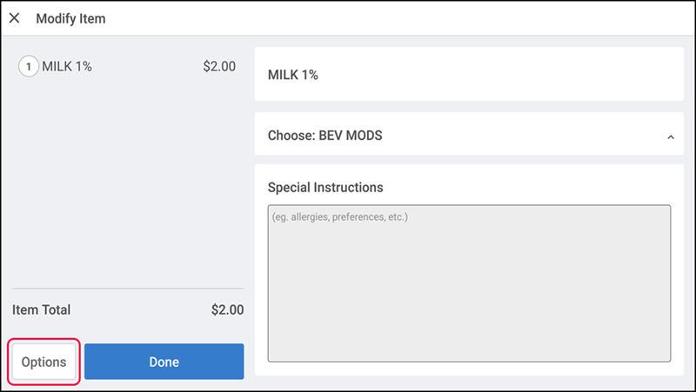Click the Modify Item title text
The height and width of the screenshot is (392, 696).
[70, 18]
